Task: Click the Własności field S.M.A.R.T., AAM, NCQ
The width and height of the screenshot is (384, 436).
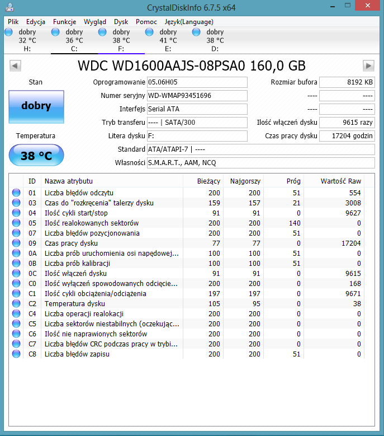Action: coord(261,163)
